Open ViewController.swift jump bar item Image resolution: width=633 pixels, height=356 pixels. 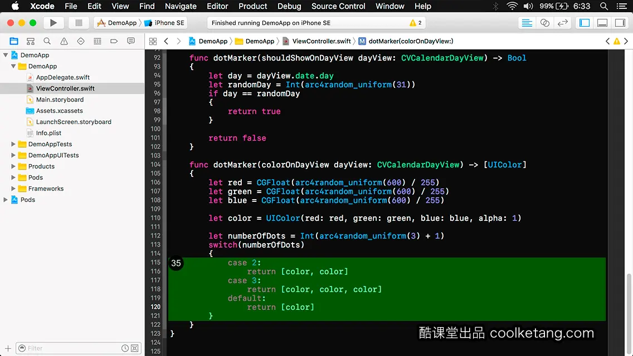[x=317, y=41]
